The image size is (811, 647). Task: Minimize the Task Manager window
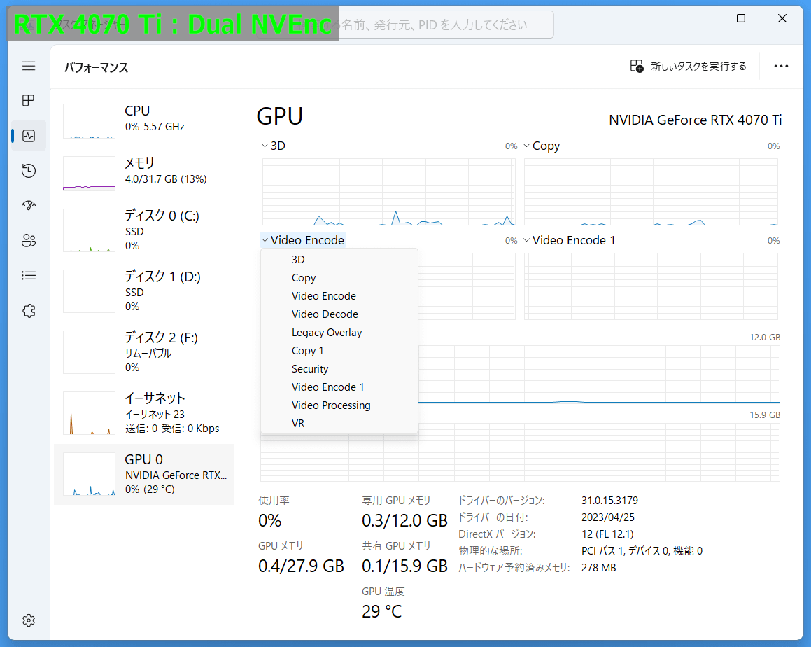700,19
